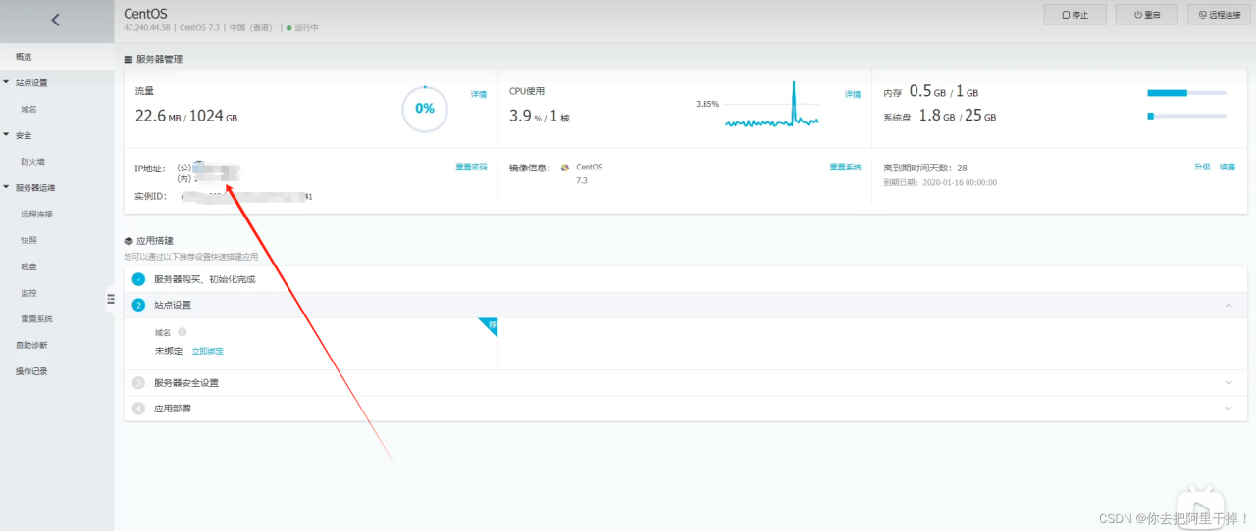The height and width of the screenshot is (531, 1256).
Task: Click the traffic 0% circular gauge
Action: (x=424, y=109)
